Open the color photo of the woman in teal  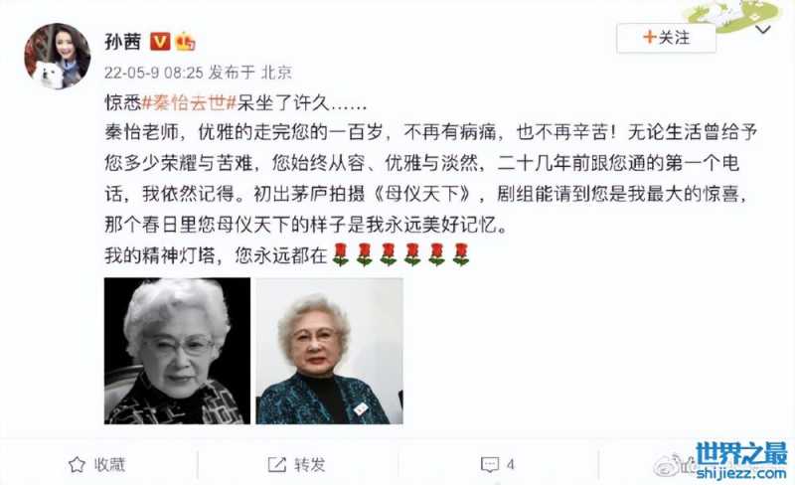coord(330,351)
